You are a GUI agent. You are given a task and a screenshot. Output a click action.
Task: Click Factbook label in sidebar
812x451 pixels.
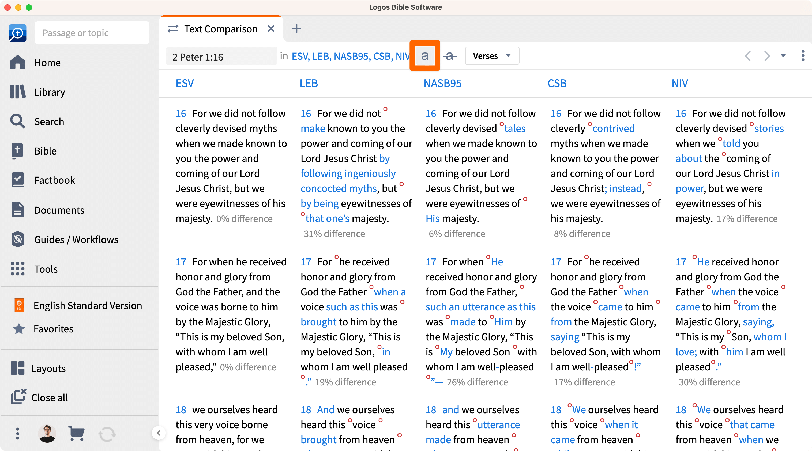pos(55,180)
